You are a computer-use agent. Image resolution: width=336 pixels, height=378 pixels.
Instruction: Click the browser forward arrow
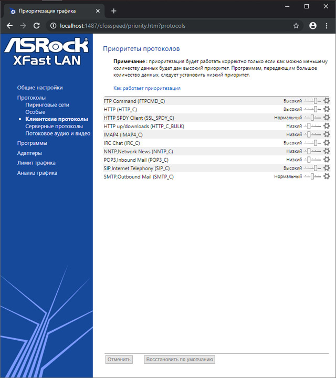click(23, 26)
